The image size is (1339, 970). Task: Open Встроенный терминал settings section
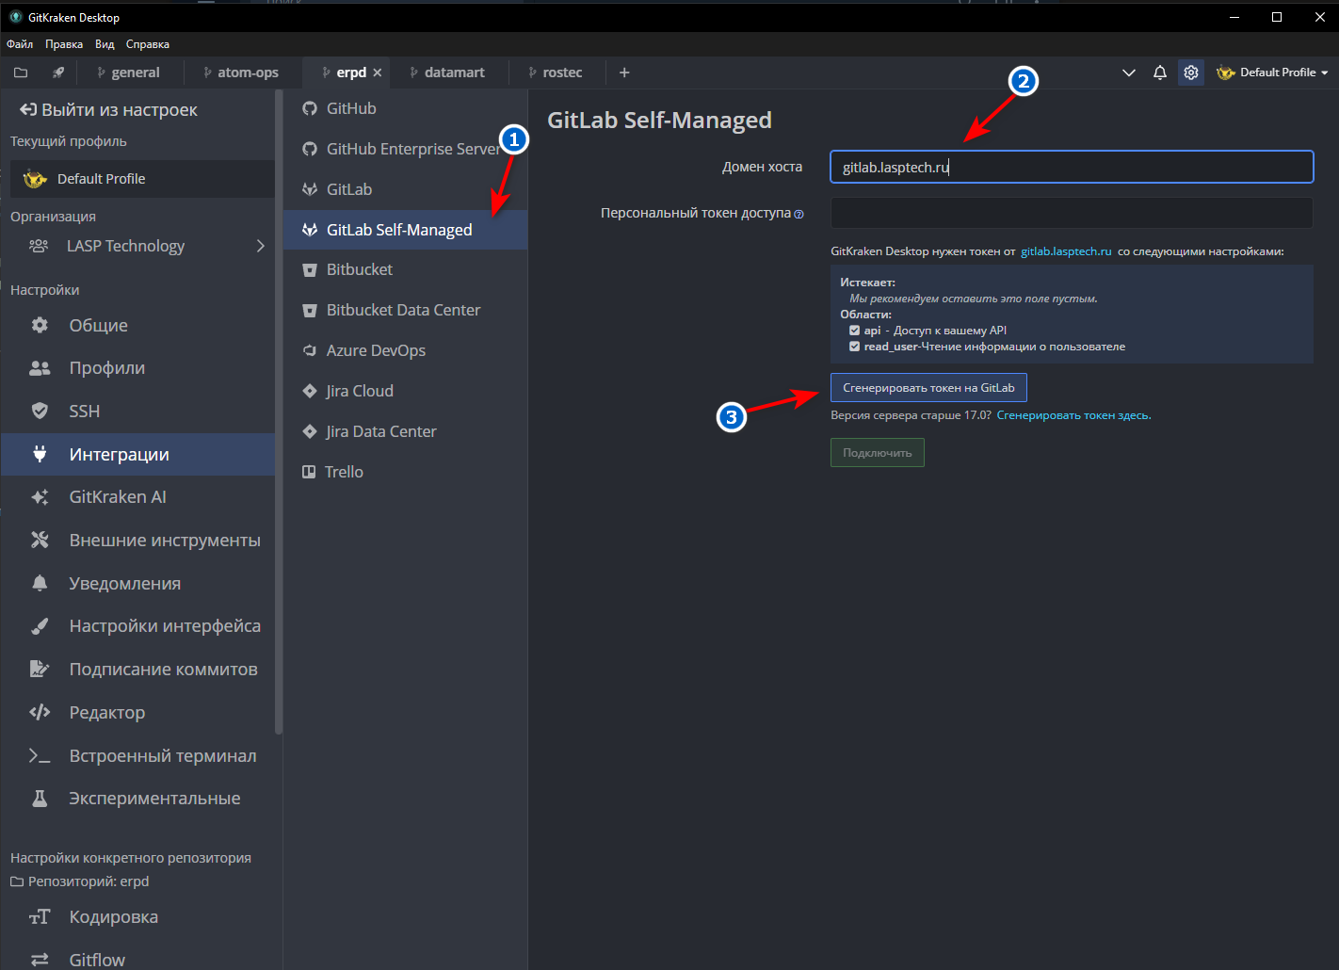point(138,755)
